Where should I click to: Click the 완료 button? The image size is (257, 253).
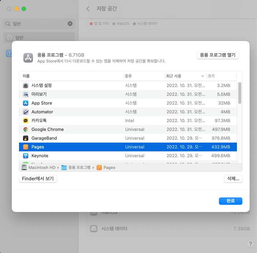click(x=231, y=201)
